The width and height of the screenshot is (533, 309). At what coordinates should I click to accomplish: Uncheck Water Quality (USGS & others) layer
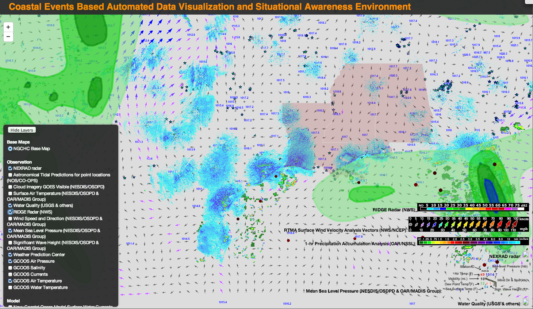10,206
